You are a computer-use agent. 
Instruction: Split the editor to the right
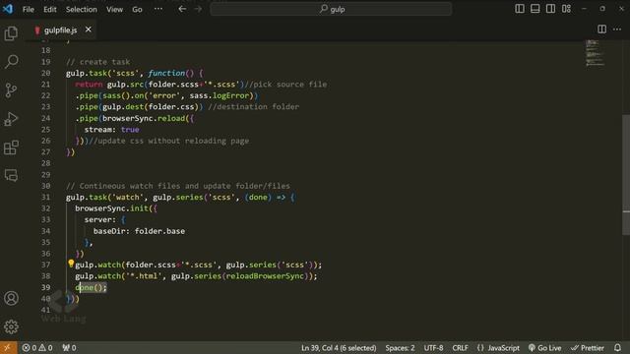601,29
